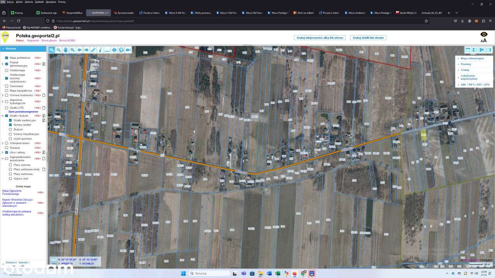Expand the Zagrożenia hydrologiczne group

click(2, 102)
